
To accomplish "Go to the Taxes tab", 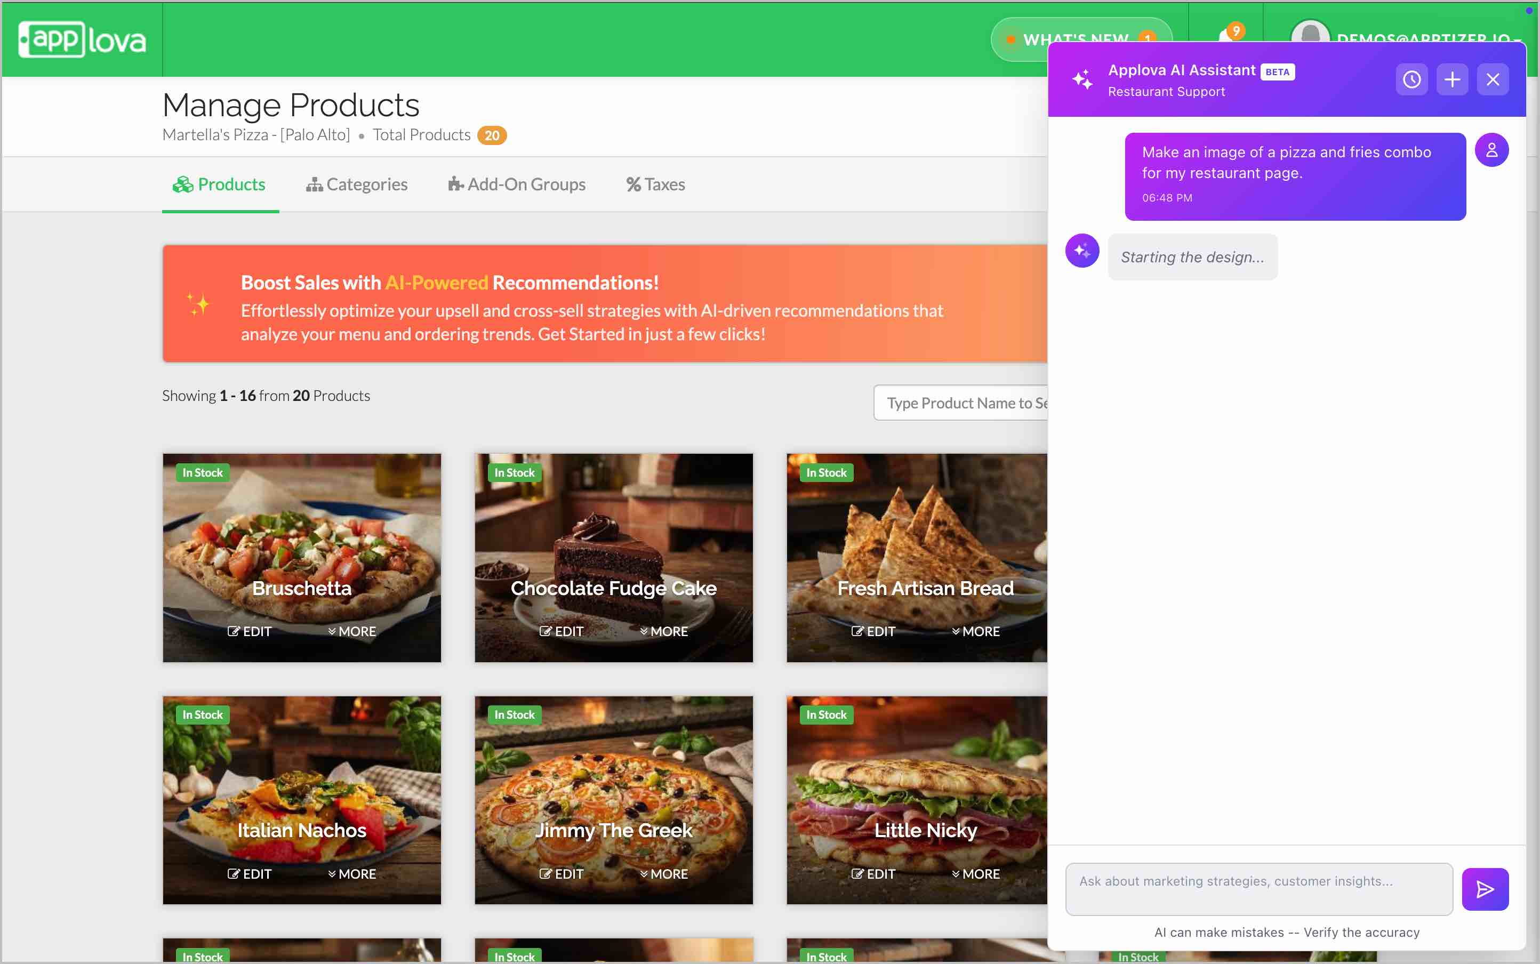I will coord(655,185).
